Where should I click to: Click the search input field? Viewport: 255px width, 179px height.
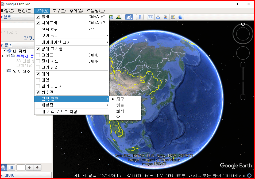[18, 25]
